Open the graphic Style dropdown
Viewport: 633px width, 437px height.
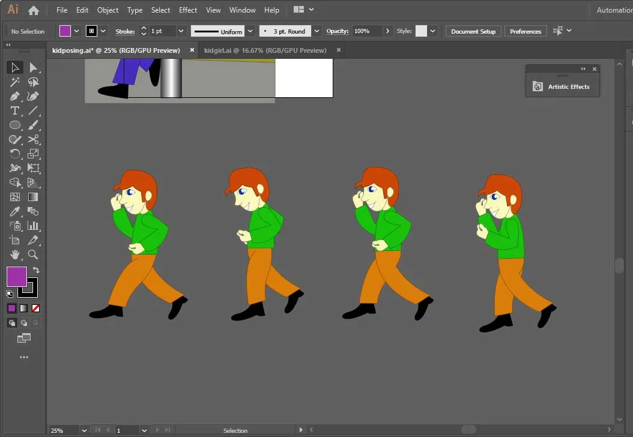point(433,31)
